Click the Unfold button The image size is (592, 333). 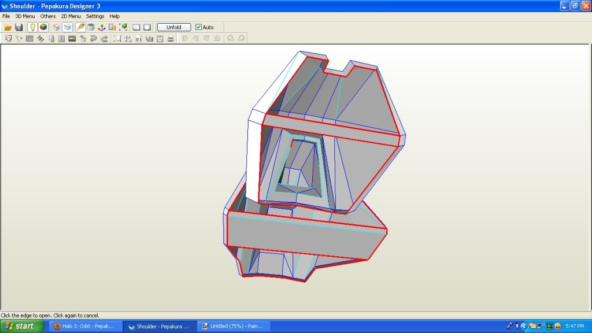tap(173, 27)
